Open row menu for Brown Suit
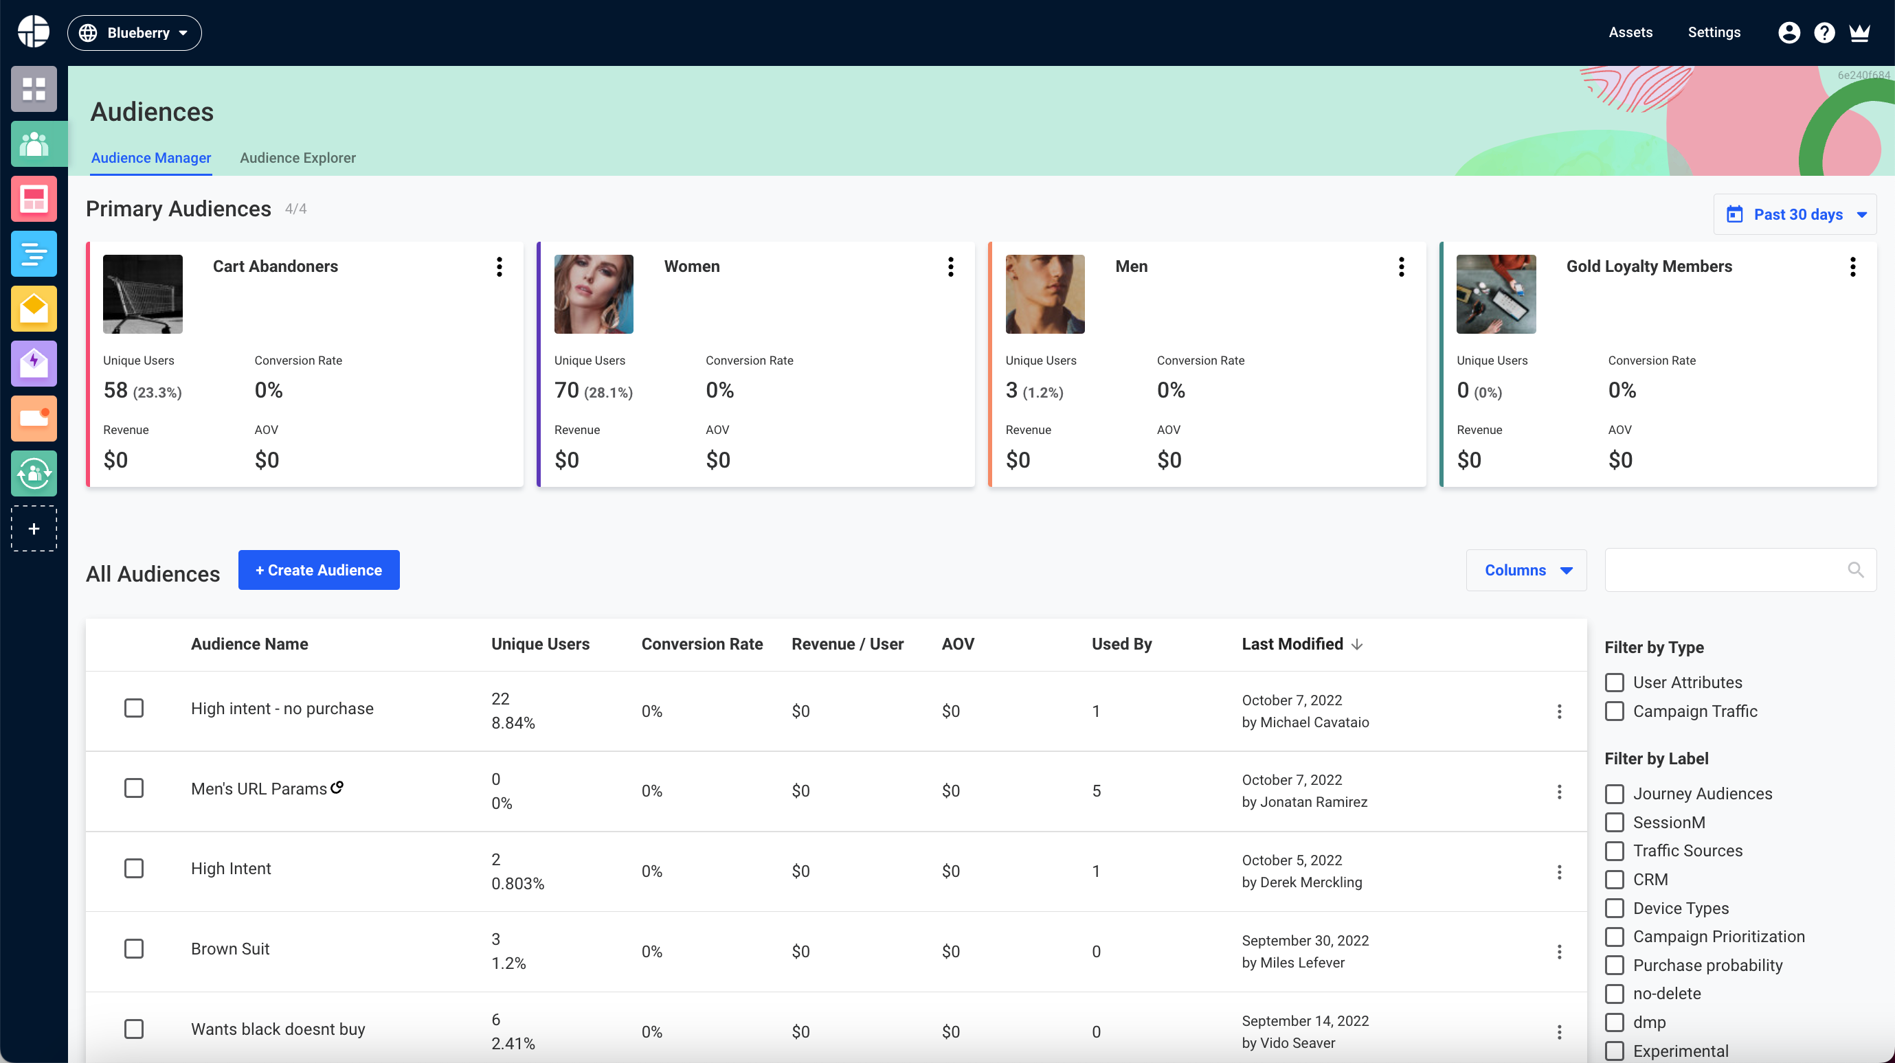Viewport: 1895px width, 1063px height. tap(1560, 951)
